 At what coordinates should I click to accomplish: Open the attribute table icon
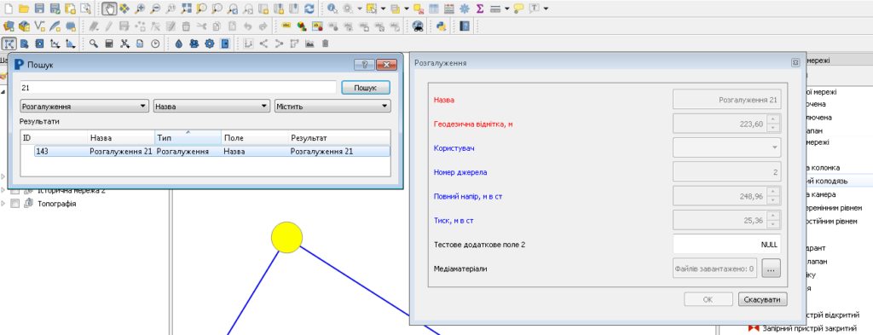[434, 9]
